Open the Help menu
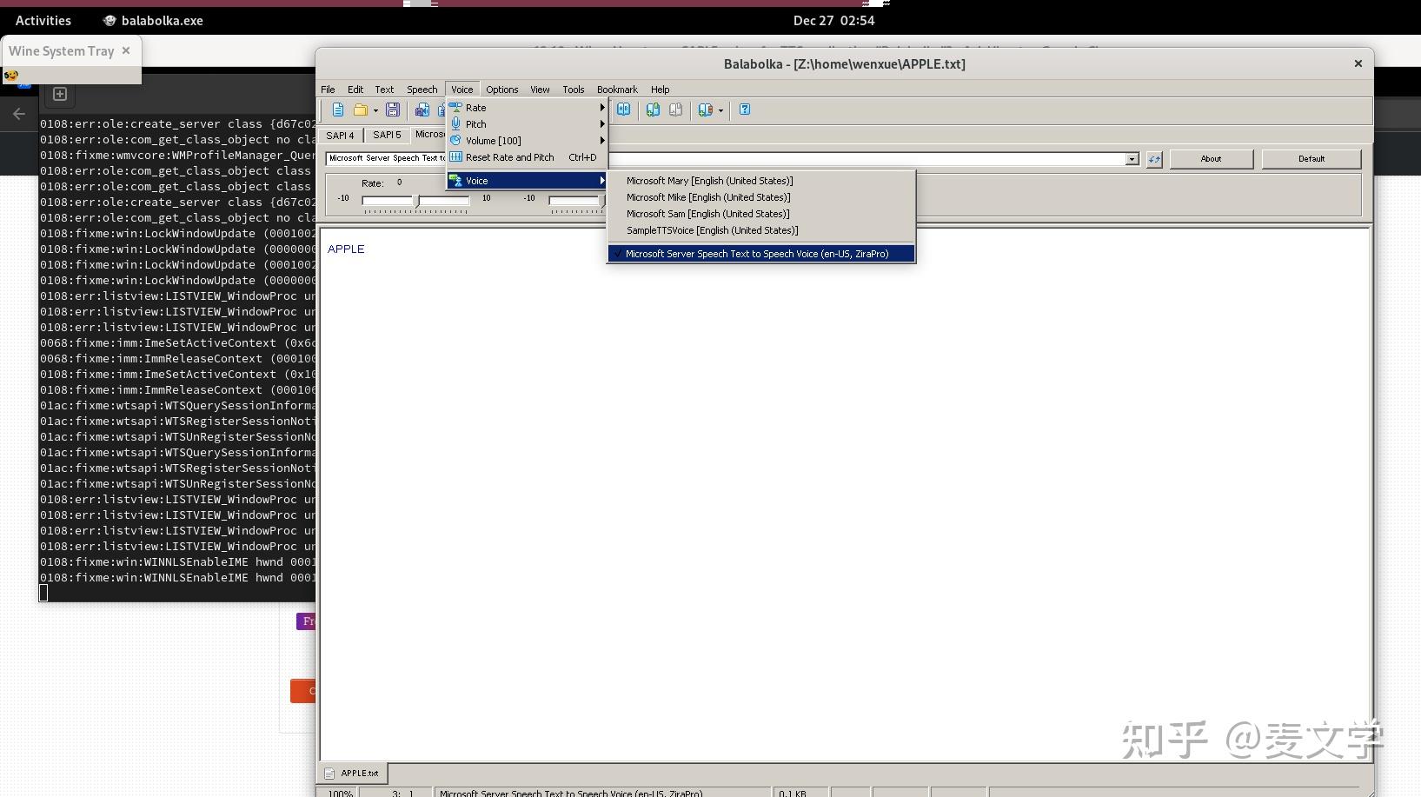 [x=661, y=90]
